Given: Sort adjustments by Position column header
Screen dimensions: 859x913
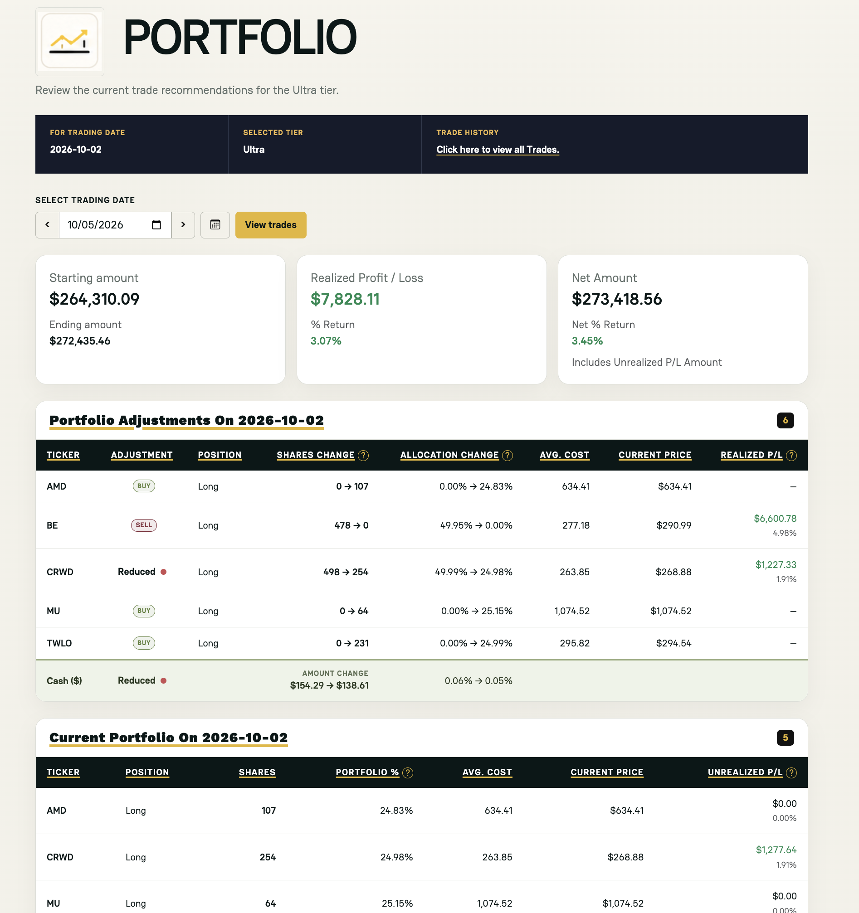Looking at the screenshot, I should (219, 455).
